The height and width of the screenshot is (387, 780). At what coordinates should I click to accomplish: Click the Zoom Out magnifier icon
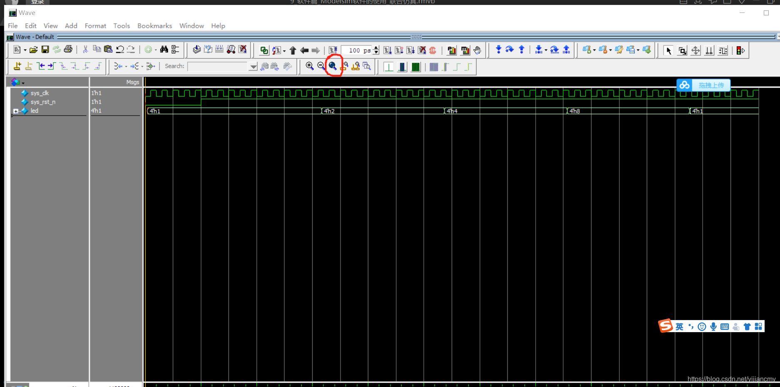[x=321, y=66]
